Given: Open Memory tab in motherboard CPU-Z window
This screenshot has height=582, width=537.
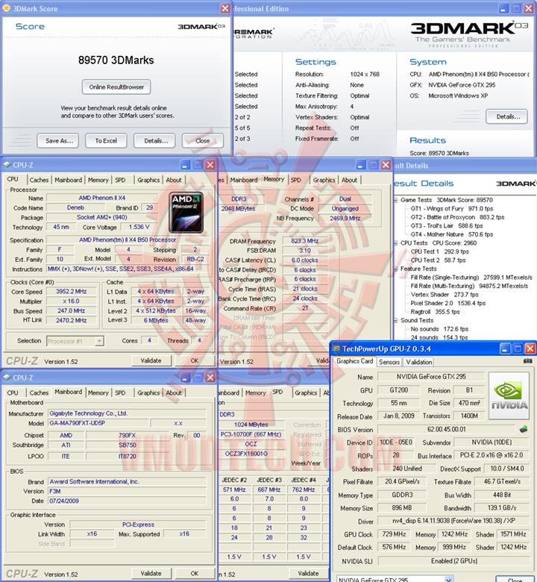Looking at the screenshot, I should (98, 392).
